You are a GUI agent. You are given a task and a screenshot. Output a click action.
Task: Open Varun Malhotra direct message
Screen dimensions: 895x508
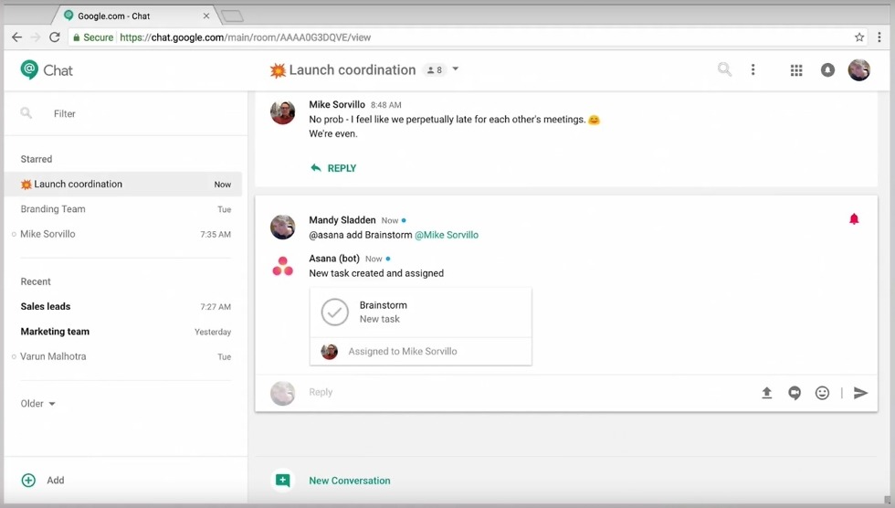click(123, 356)
